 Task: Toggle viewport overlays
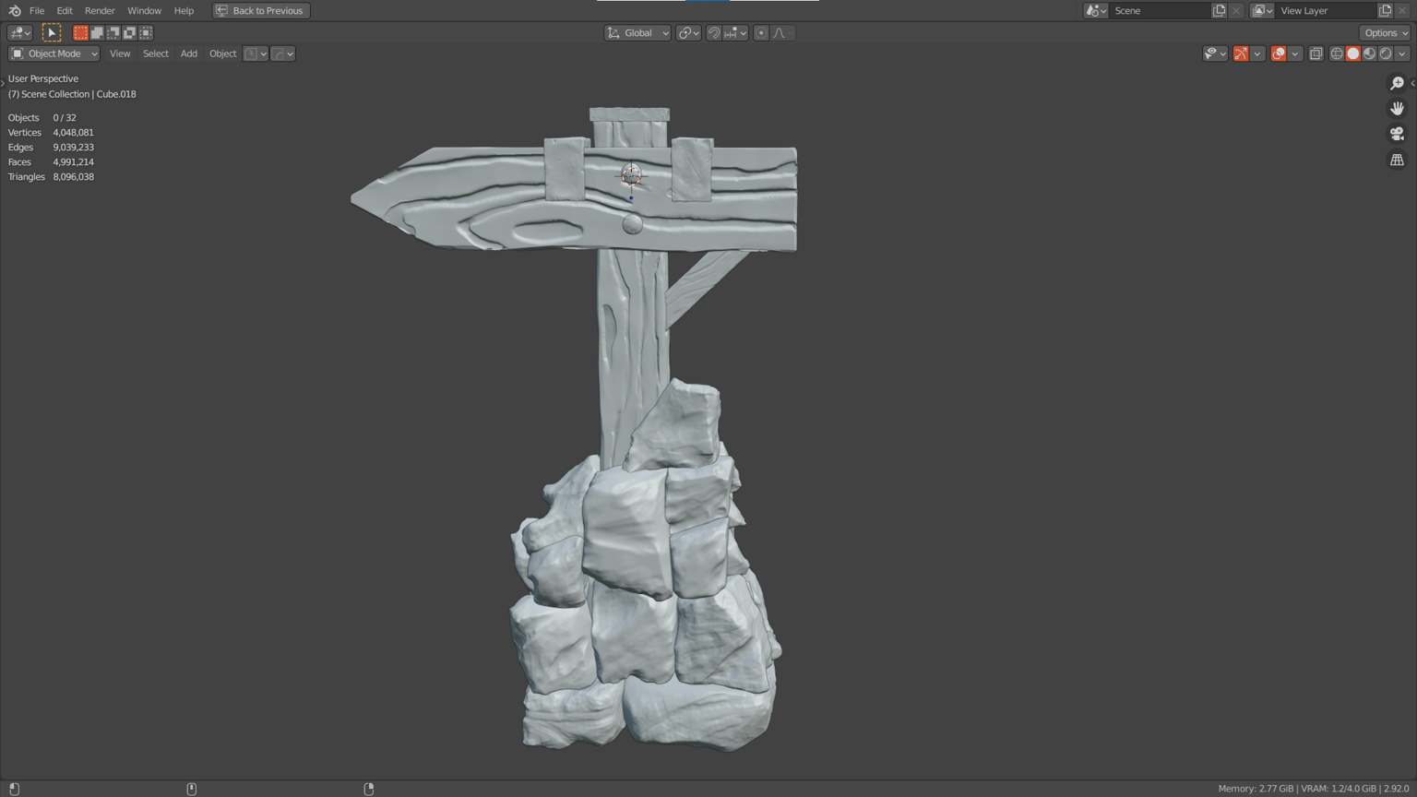pyautogui.click(x=1279, y=54)
